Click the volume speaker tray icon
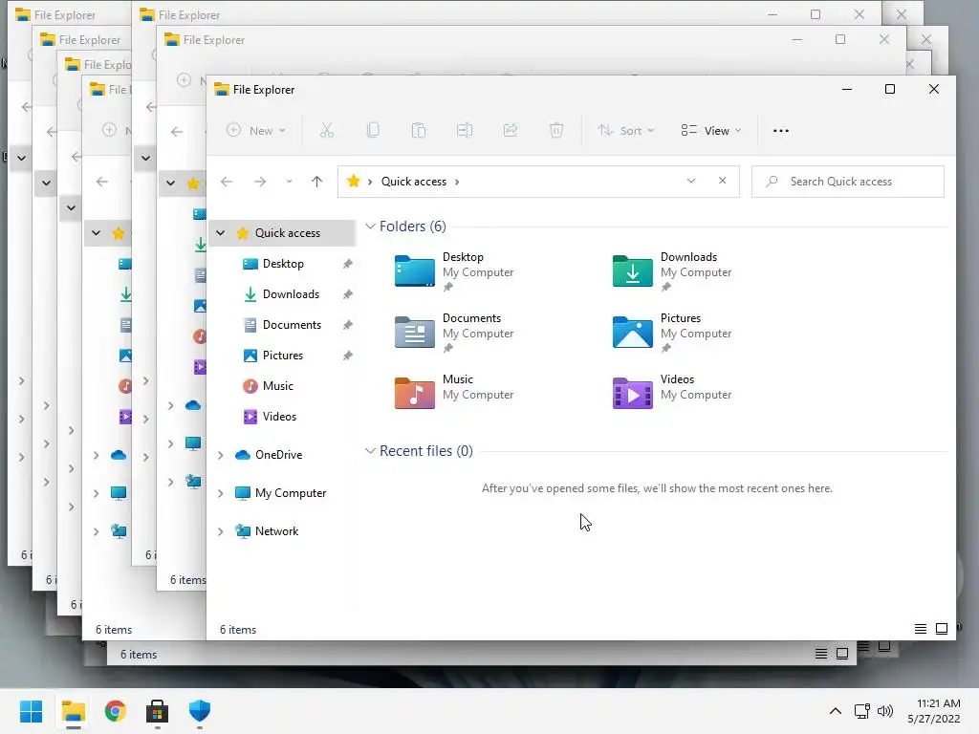This screenshot has height=734, width=979. [885, 711]
